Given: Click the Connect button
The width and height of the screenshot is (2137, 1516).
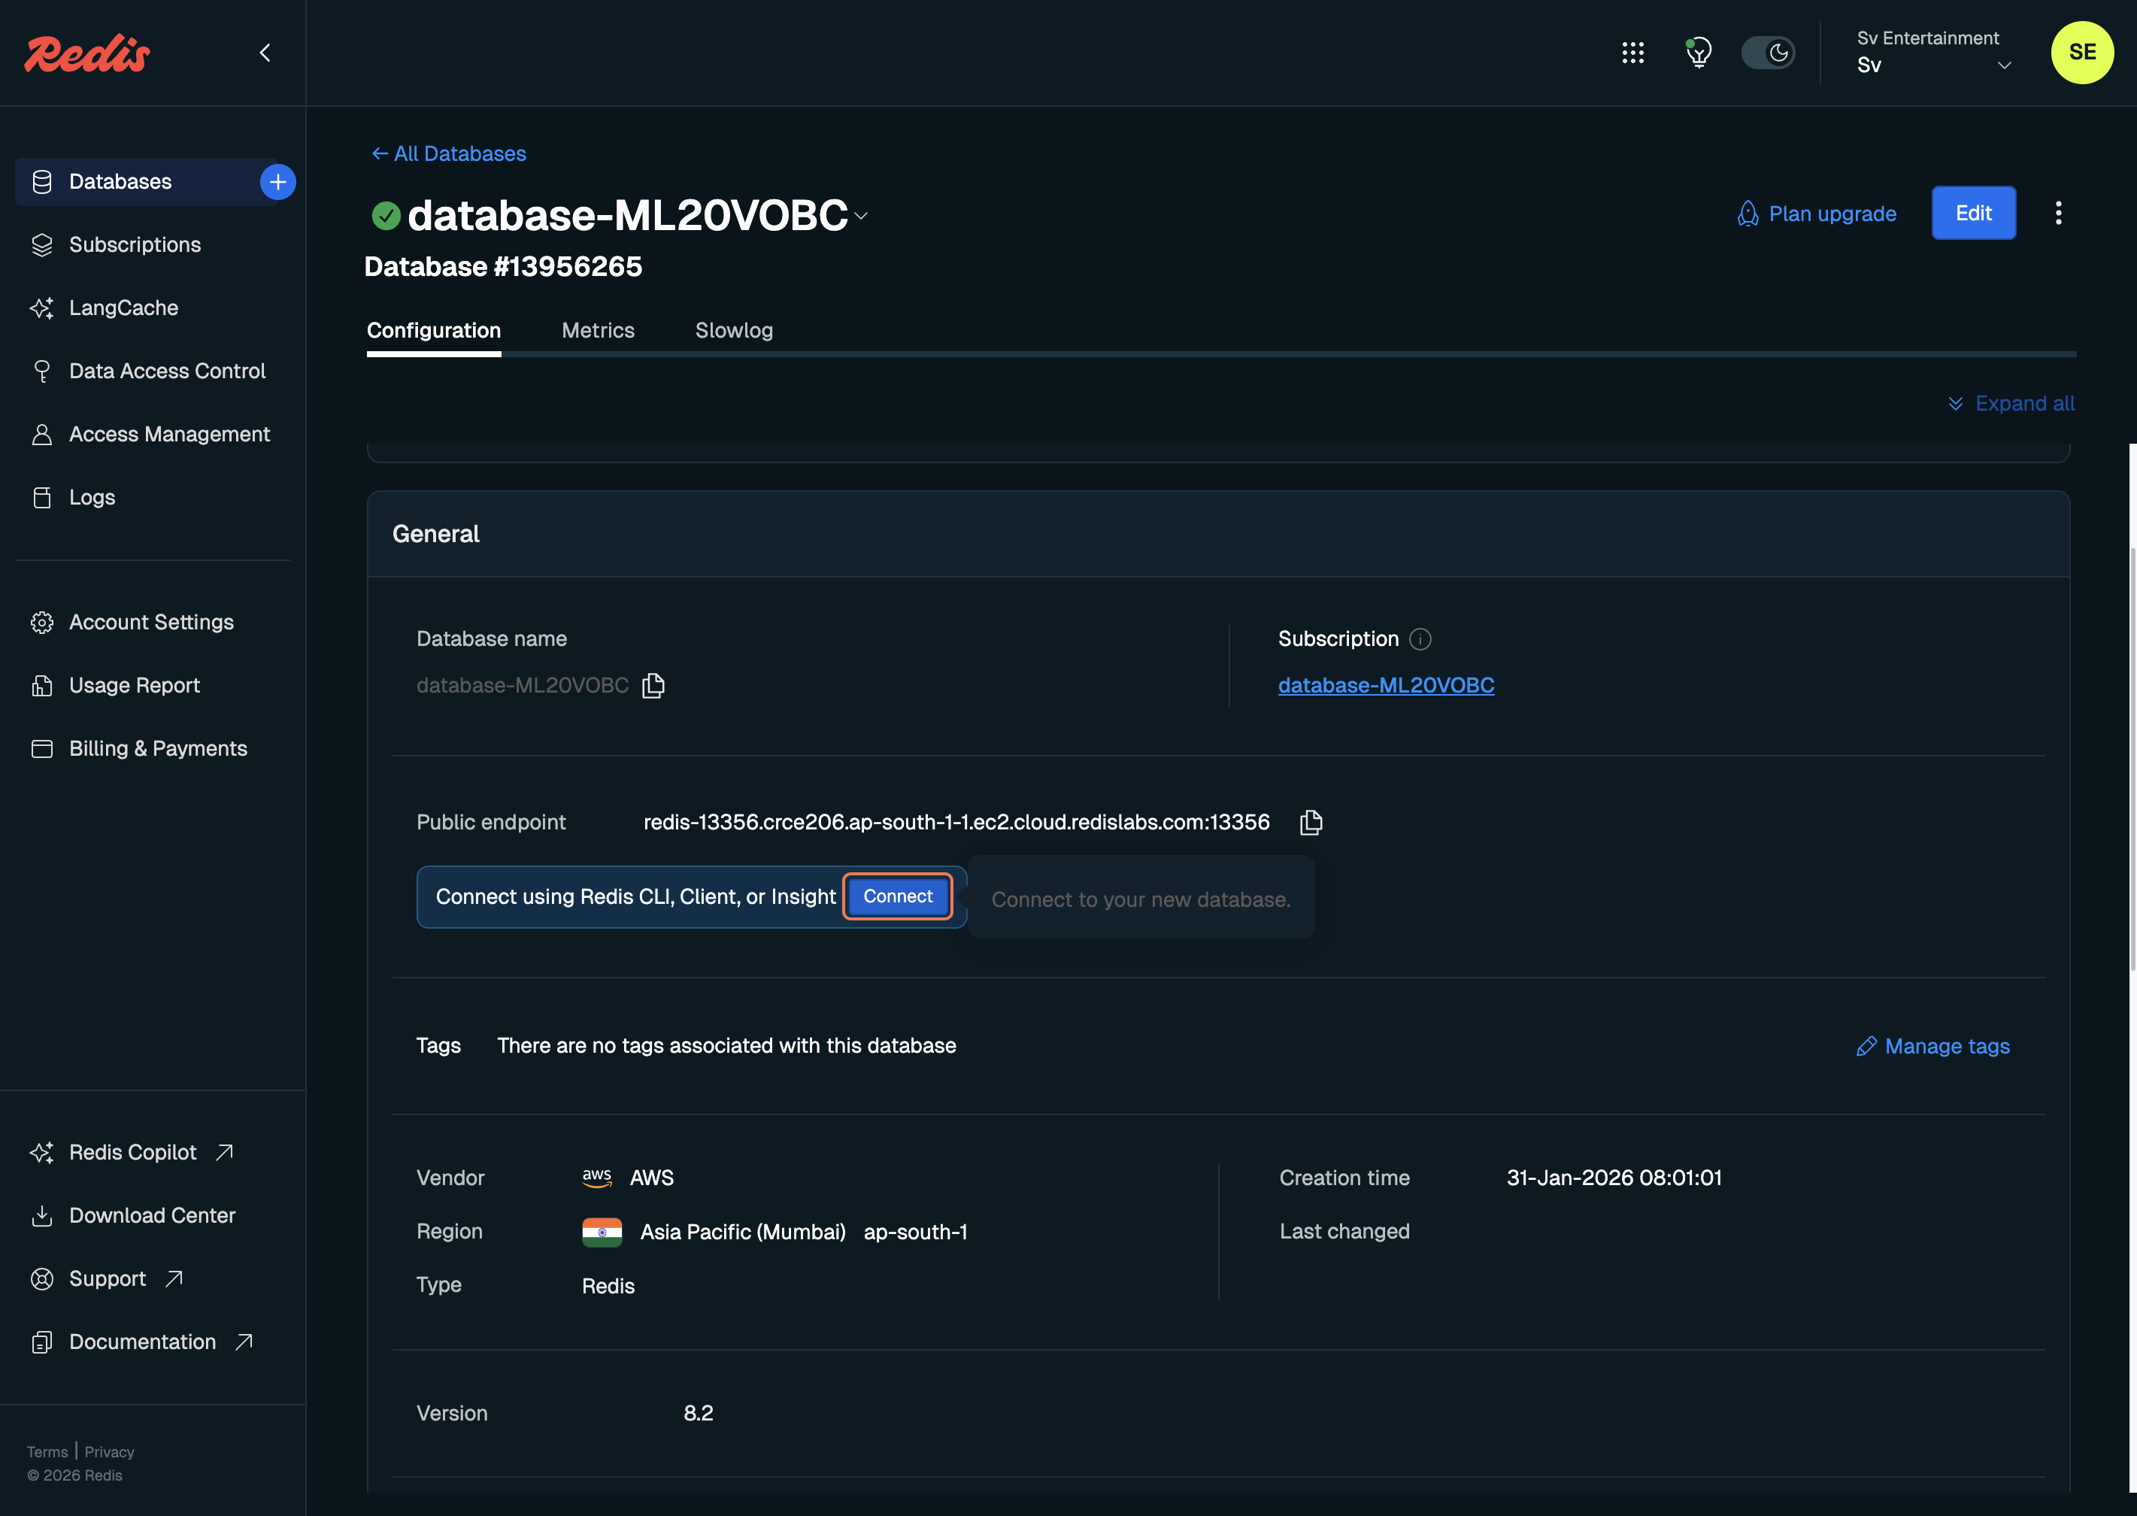Looking at the screenshot, I should [x=897, y=896].
